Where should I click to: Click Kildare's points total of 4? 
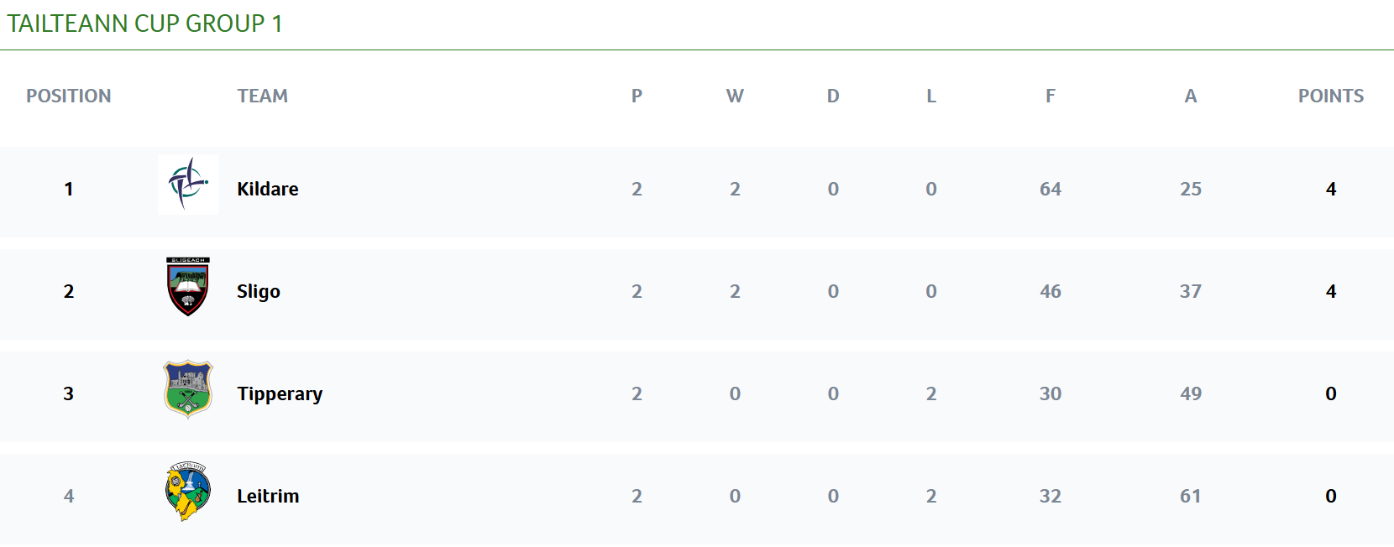tap(1330, 189)
